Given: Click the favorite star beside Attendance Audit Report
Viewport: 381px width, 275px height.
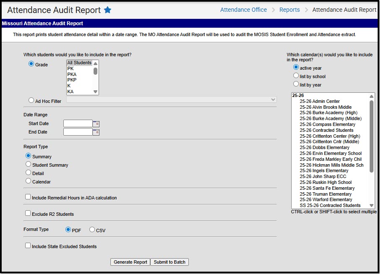Looking at the screenshot, I should click(107, 10).
